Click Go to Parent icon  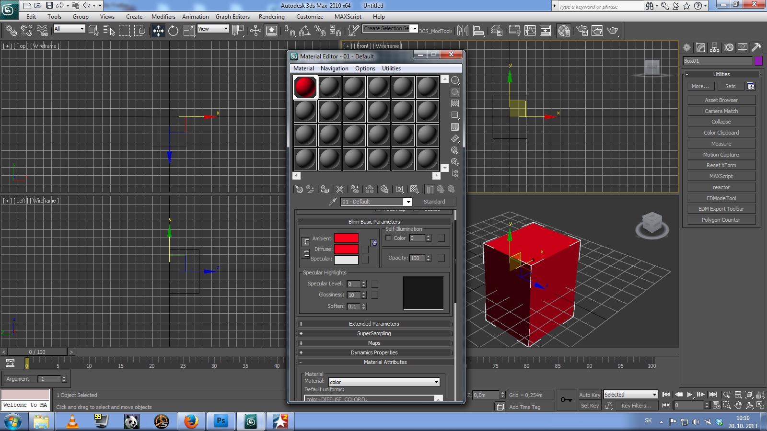pyautogui.click(x=440, y=189)
